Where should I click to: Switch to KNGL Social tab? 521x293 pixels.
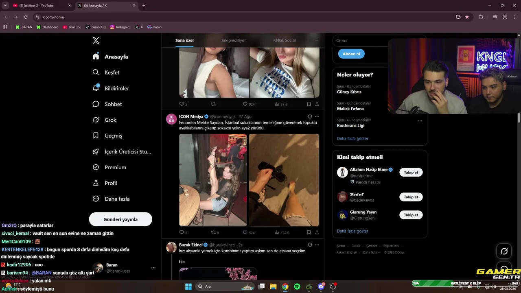[x=285, y=40]
